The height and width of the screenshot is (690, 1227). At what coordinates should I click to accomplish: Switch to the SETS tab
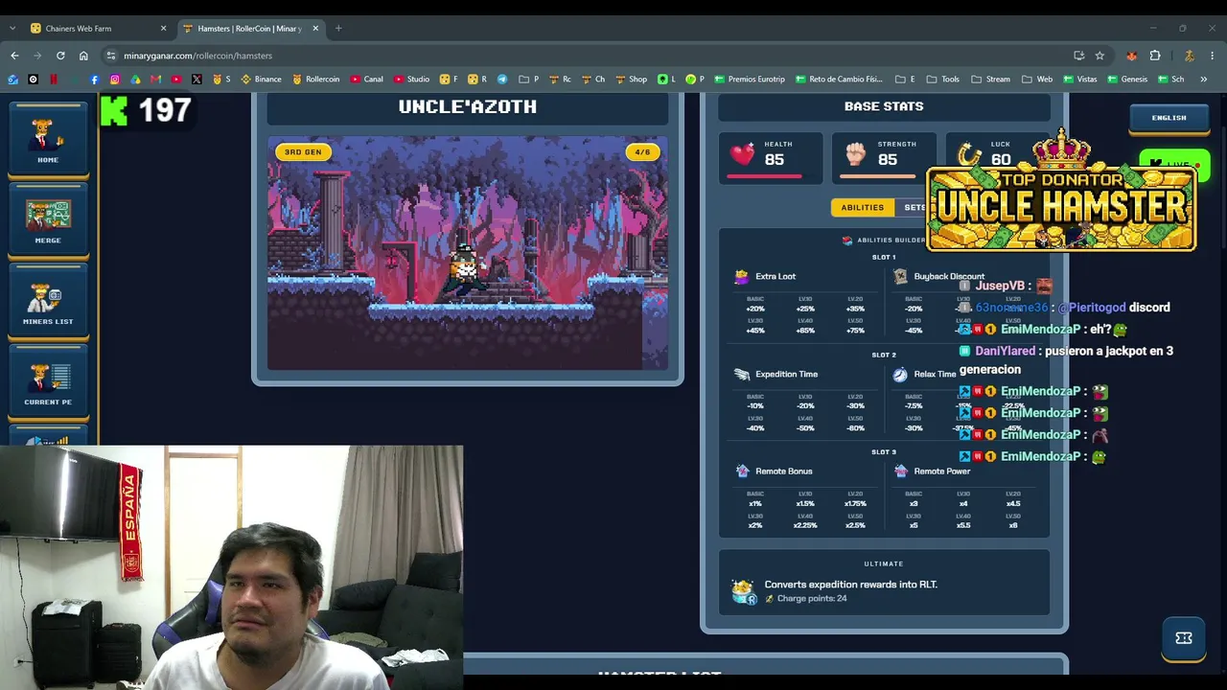(x=914, y=207)
